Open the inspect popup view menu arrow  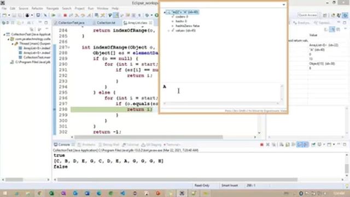pyautogui.click(x=284, y=5)
